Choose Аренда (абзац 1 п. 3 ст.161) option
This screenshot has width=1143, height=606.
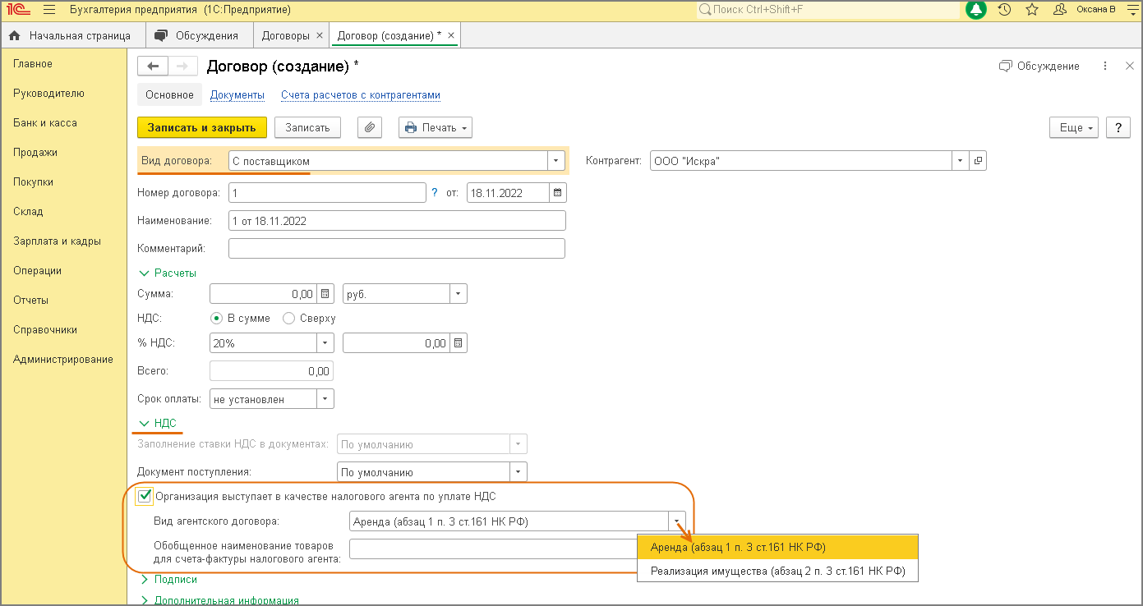click(777, 548)
